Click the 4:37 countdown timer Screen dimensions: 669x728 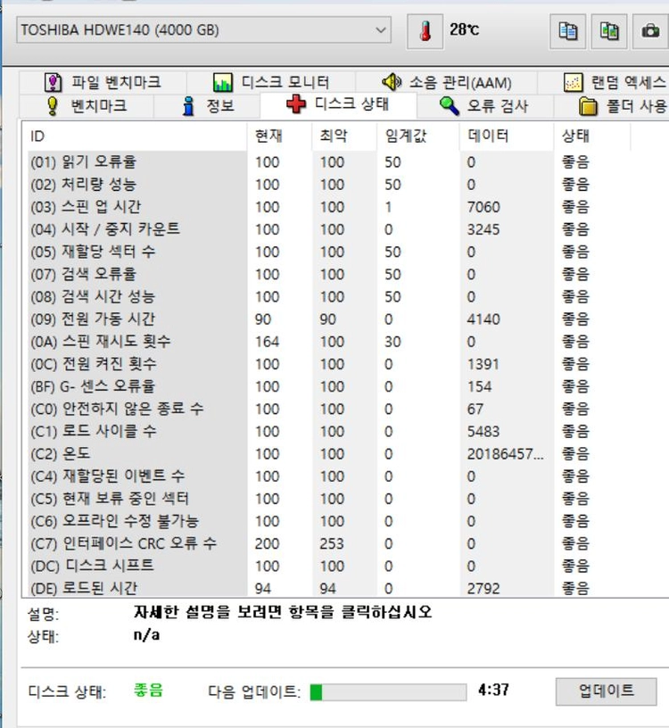[493, 690]
